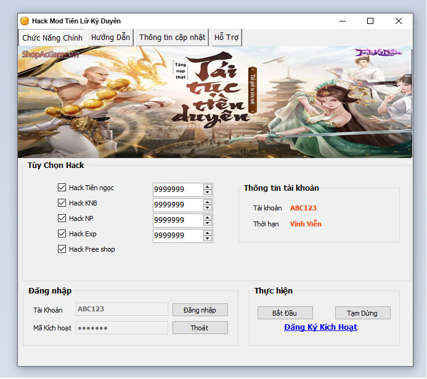Pause using the Tạm Dừng button

[362, 313]
